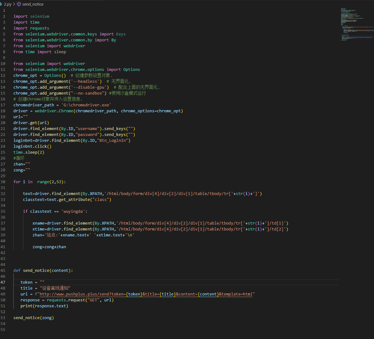Click the '--headless' argument string
This screenshot has width=374, height=339.
coord(86,81)
